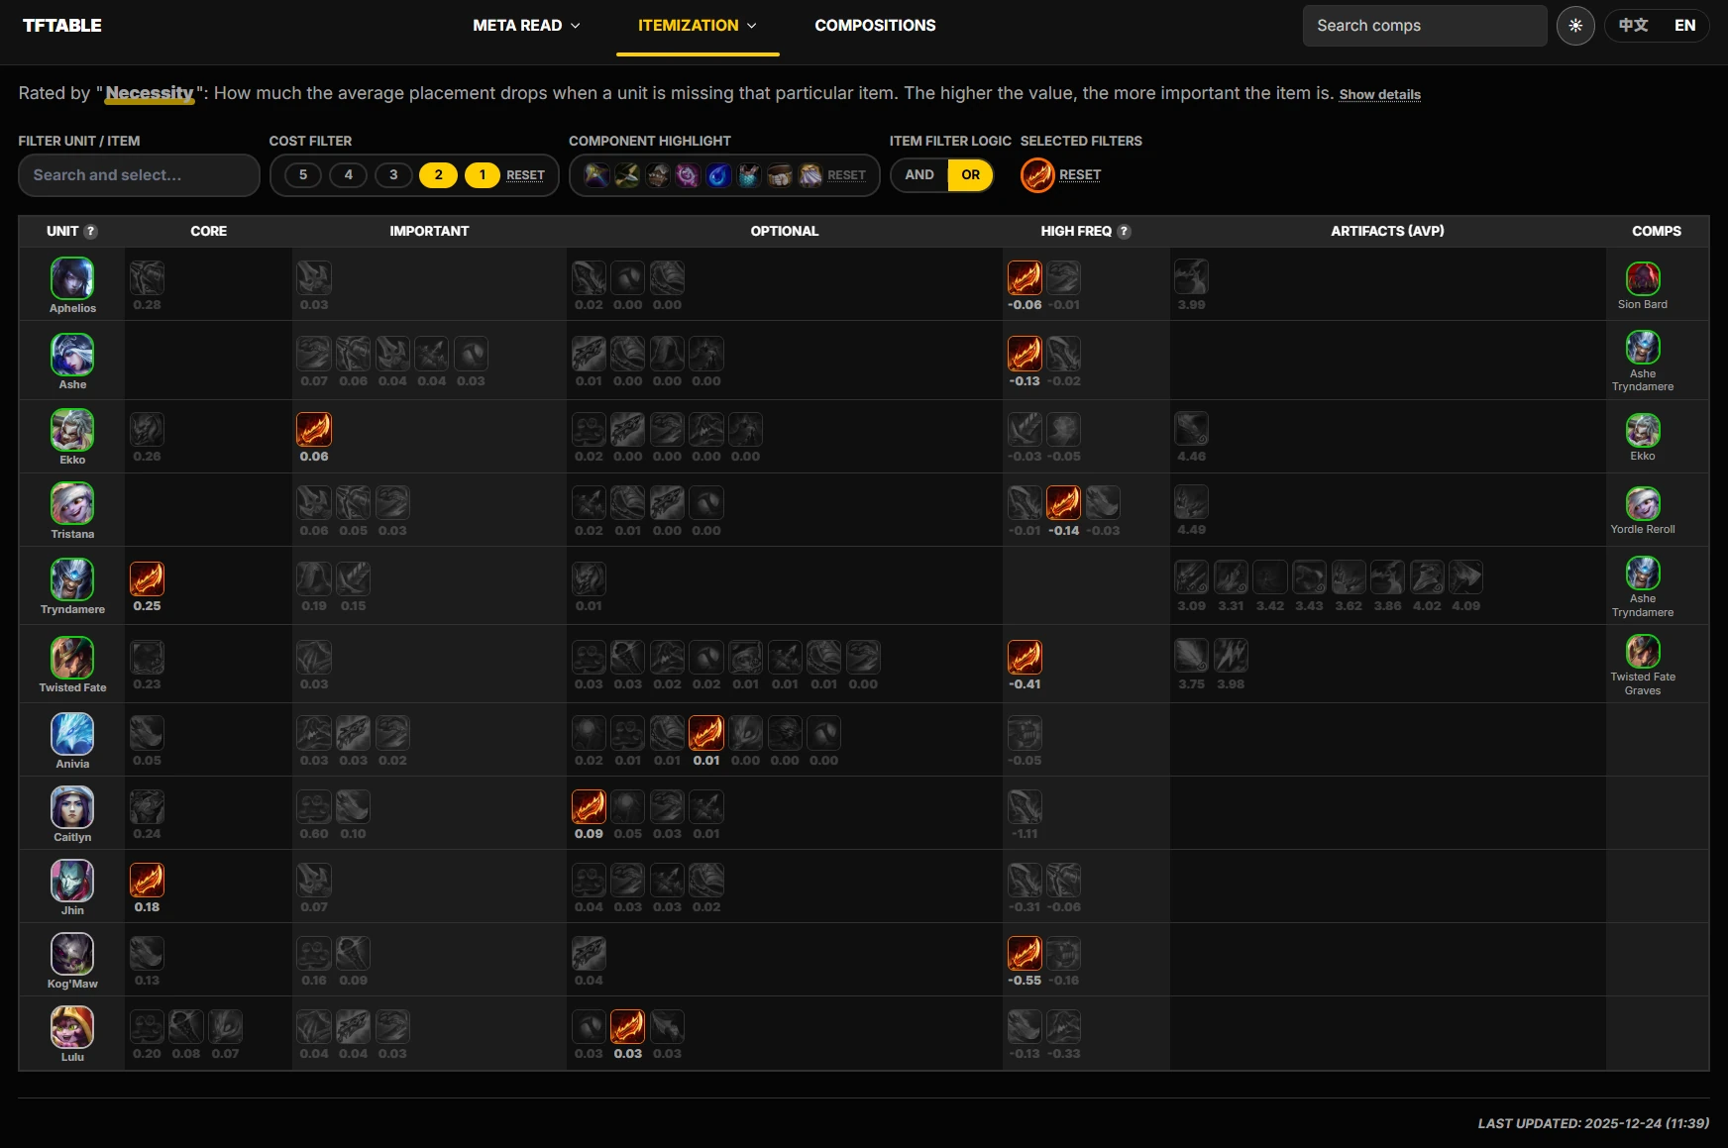Select Giant's Belt component highlight icon
The image size is (1728, 1148).
[x=780, y=175]
